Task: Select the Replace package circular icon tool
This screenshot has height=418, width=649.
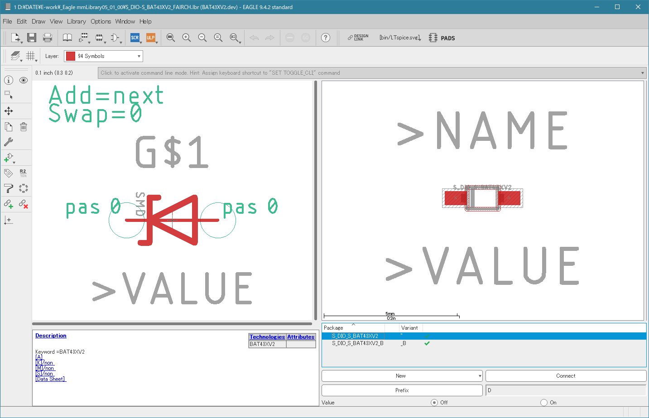Action: [x=24, y=188]
